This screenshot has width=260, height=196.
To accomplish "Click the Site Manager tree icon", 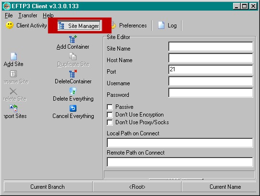I will (x=62, y=26).
